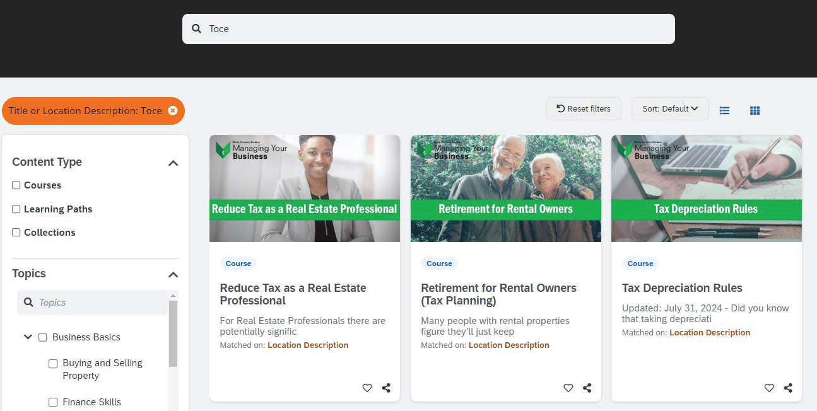Click the Reset filters button
The image size is (817, 411).
pyautogui.click(x=583, y=109)
